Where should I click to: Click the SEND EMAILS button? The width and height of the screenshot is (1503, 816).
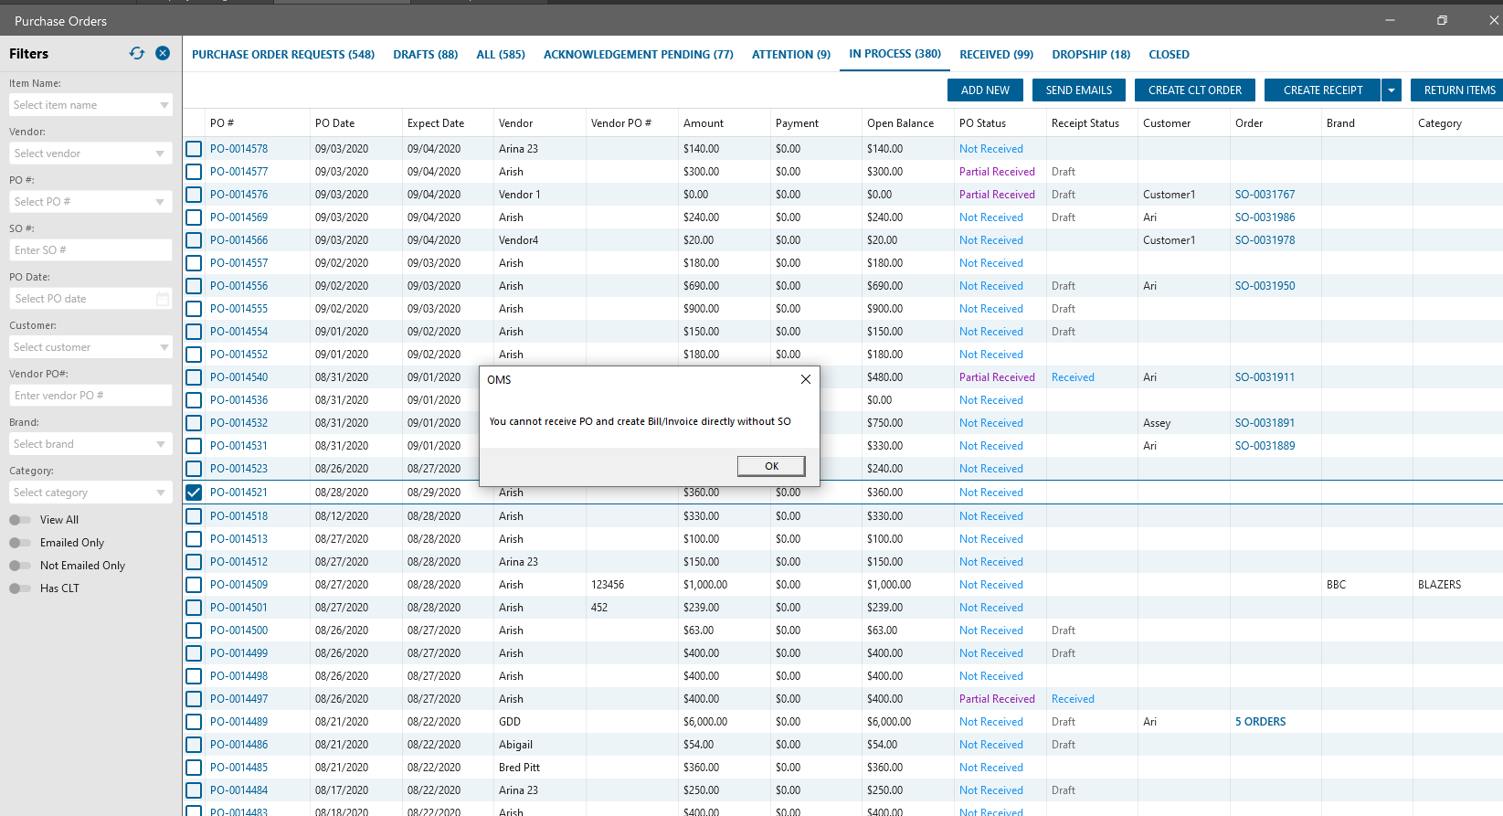point(1079,90)
